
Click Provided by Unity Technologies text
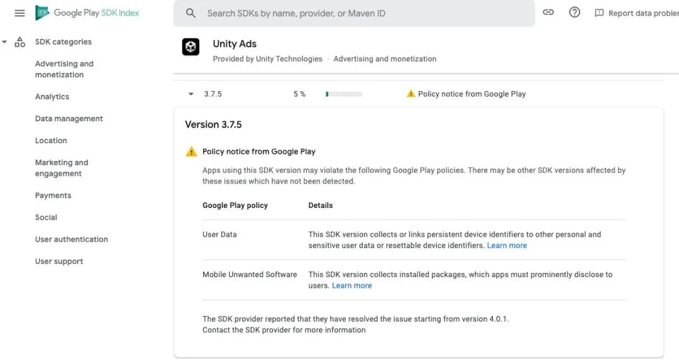coord(268,59)
